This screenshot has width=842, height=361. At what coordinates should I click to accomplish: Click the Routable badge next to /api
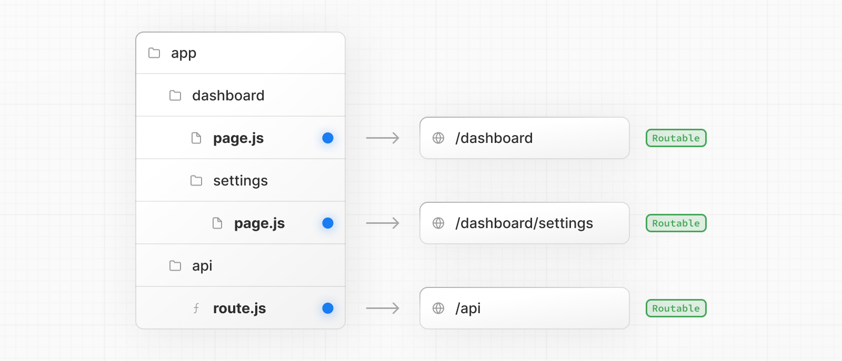click(x=676, y=308)
